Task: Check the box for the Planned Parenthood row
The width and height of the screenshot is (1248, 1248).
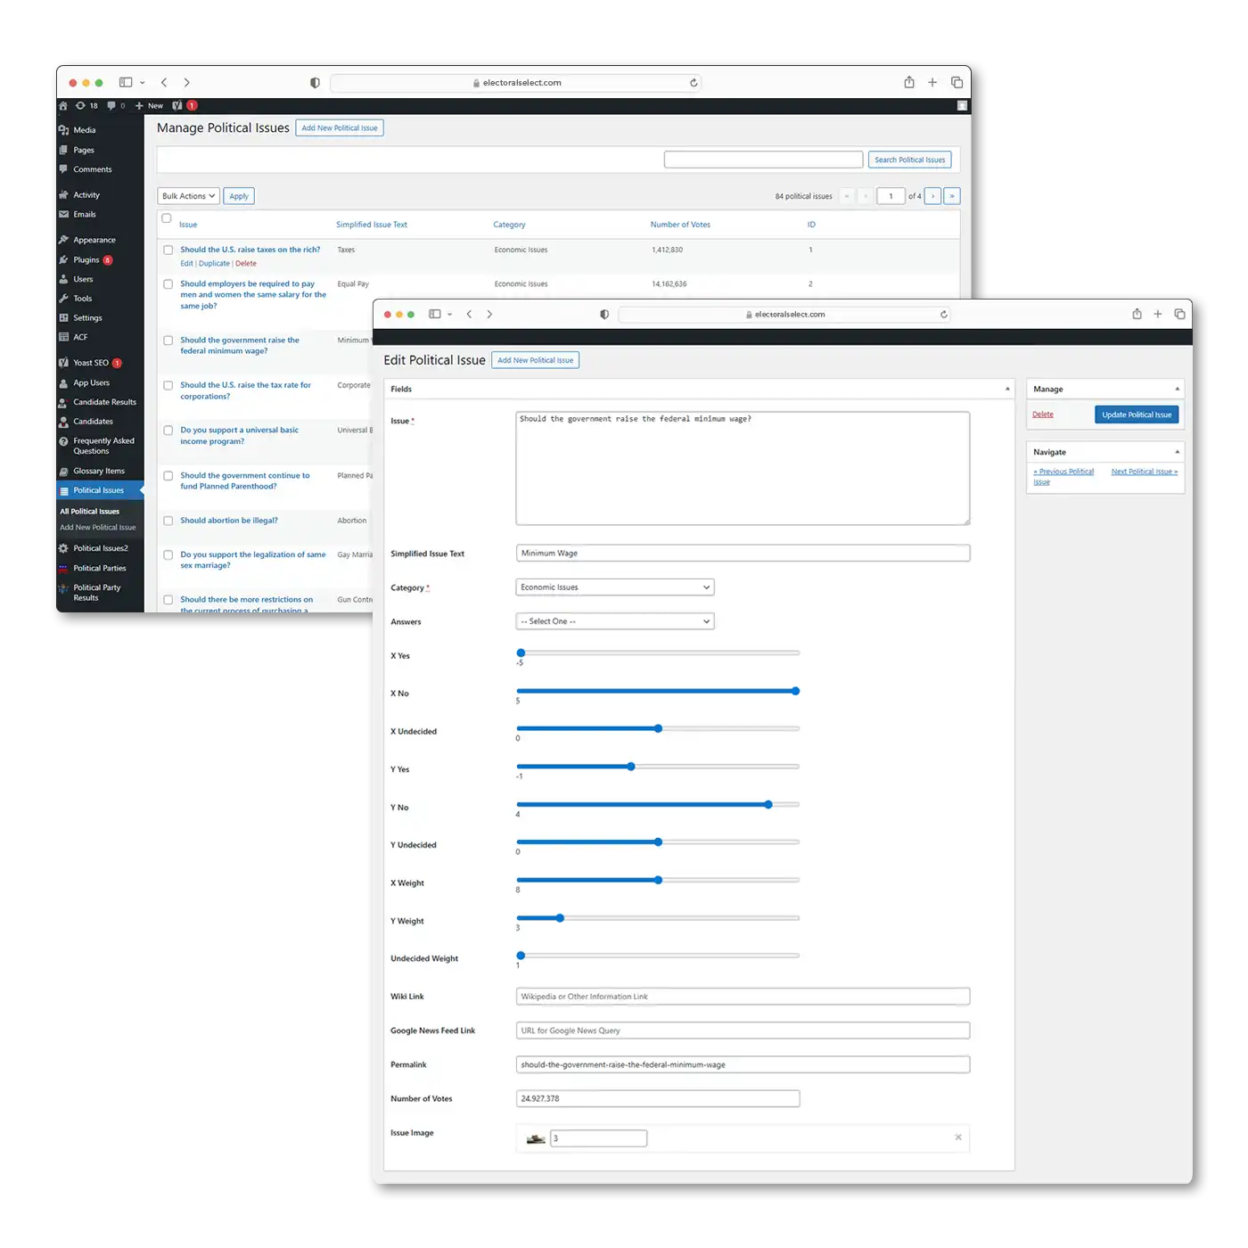Action: (x=168, y=476)
